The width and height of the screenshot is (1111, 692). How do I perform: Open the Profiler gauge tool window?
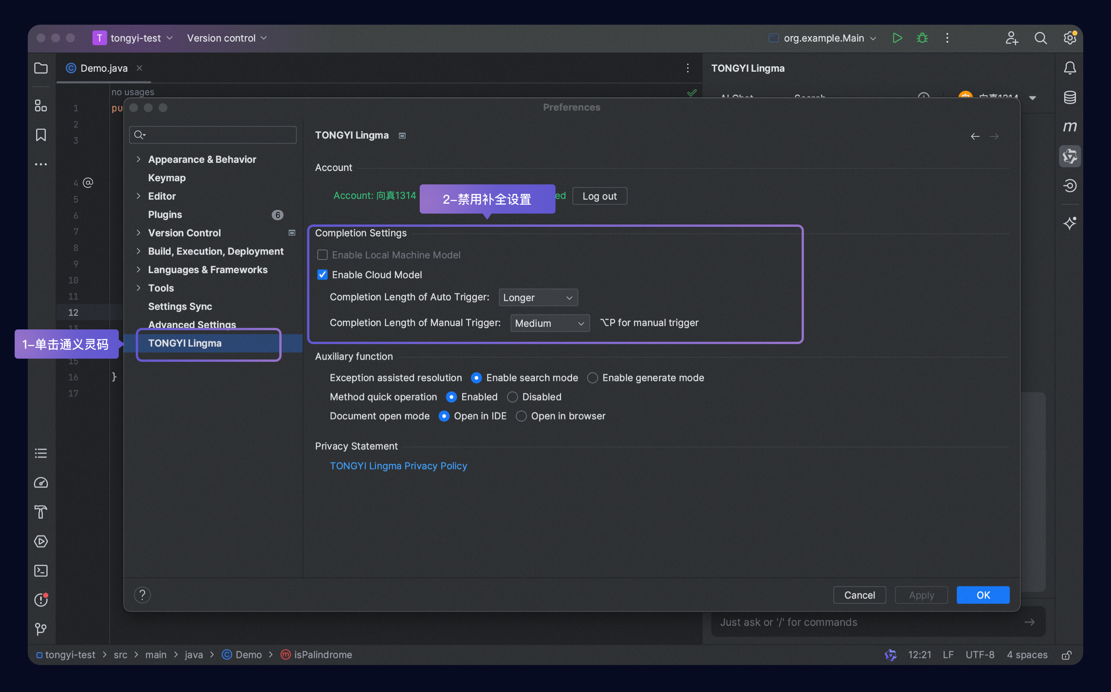(41, 483)
